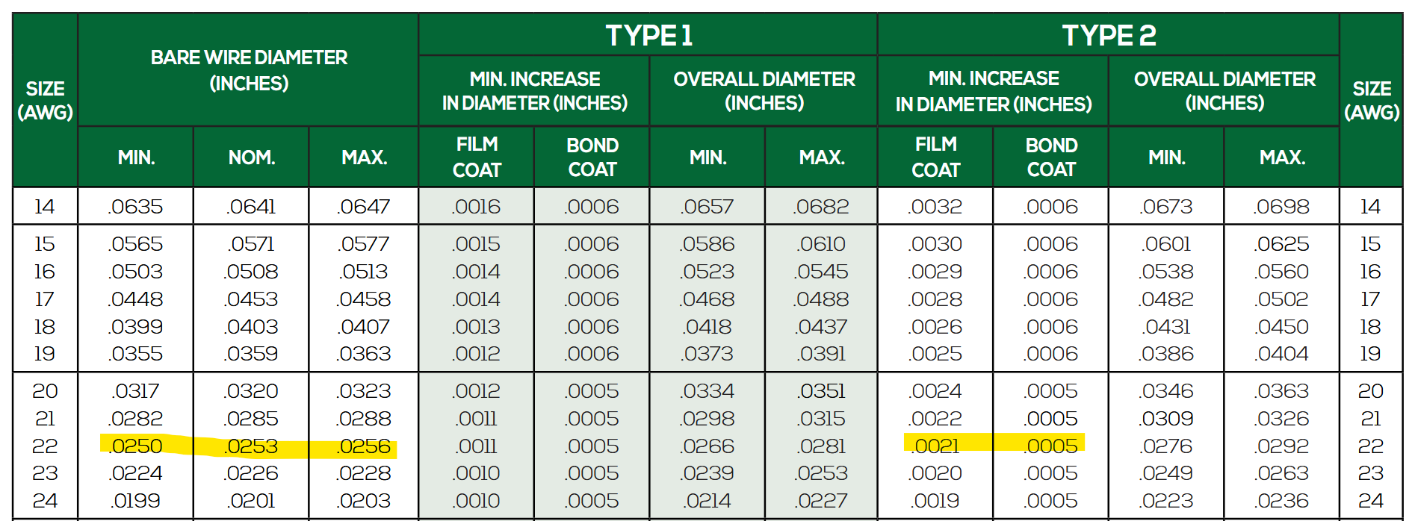Select the .0641 nominal value for 14 AWG

click(252, 207)
